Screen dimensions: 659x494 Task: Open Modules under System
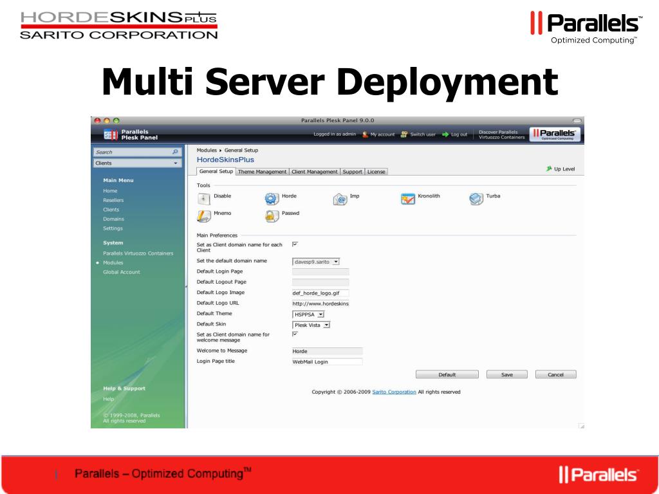pos(113,262)
